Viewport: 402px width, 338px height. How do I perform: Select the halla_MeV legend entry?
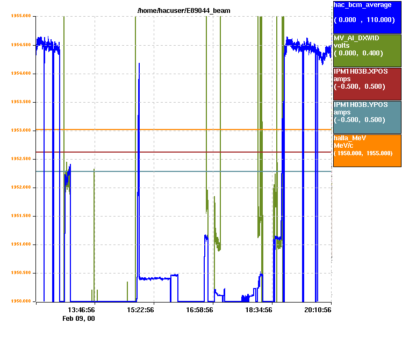pyautogui.click(x=367, y=150)
